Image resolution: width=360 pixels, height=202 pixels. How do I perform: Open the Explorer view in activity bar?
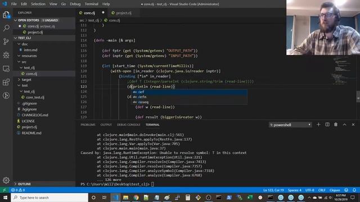pos(6,15)
